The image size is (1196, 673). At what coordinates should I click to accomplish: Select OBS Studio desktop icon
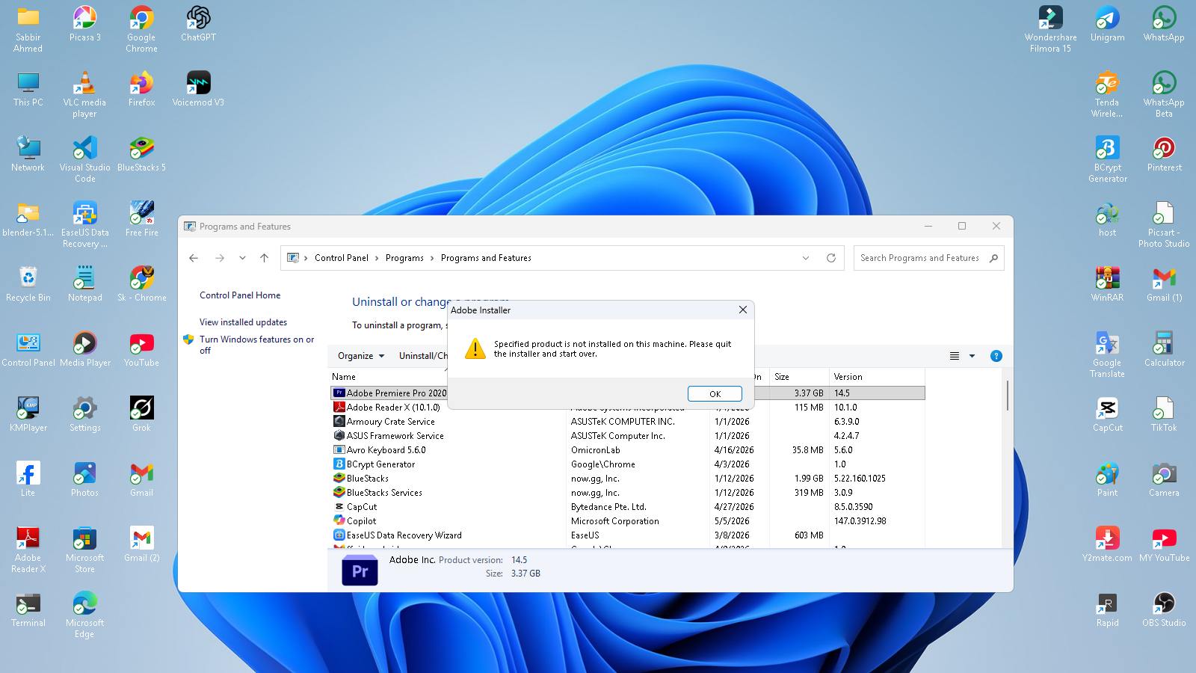click(1164, 609)
